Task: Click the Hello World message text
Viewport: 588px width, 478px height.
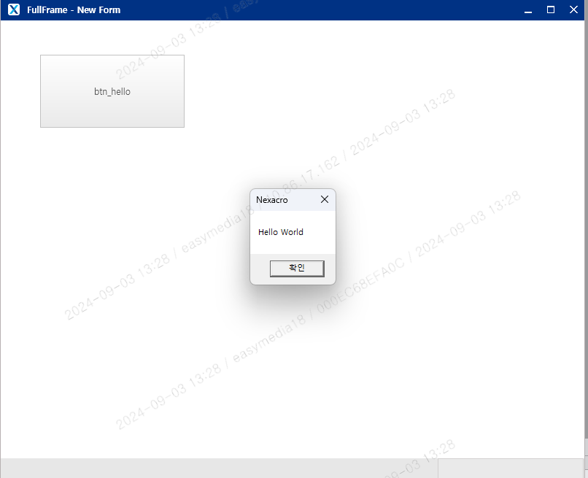Action: coord(280,231)
